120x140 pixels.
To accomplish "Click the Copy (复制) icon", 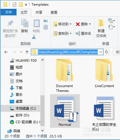I will pos(25,23).
